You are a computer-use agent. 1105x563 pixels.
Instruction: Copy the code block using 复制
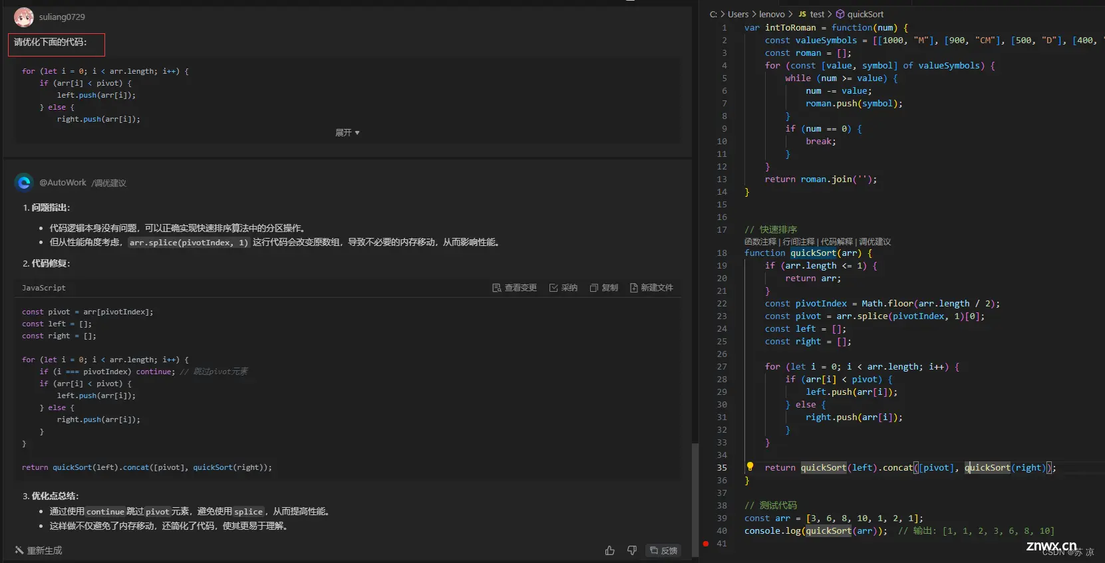click(604, 288)
